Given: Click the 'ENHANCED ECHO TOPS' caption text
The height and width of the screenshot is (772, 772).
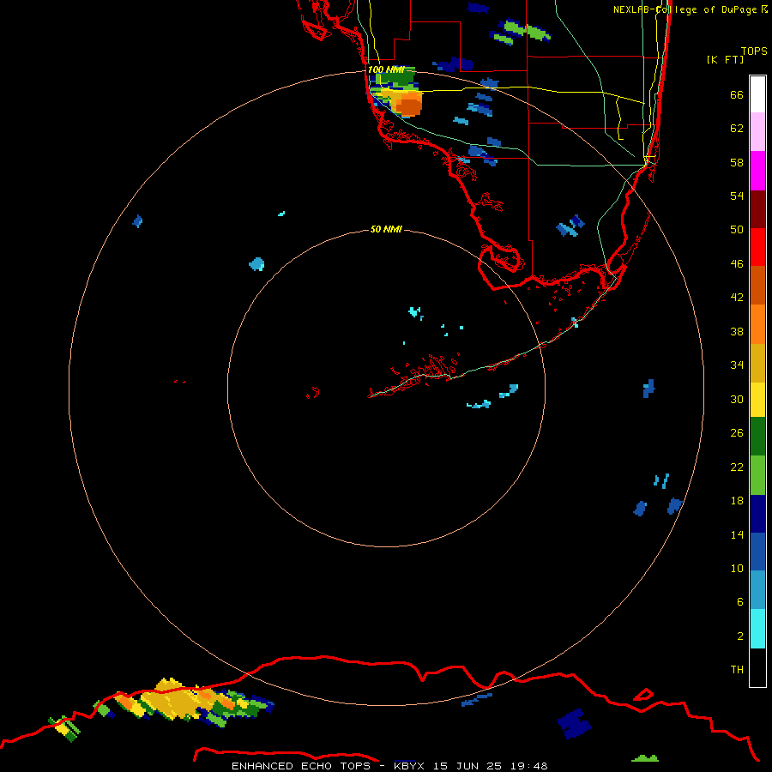Looking at the screenshot, I should click(x=301, y=766).
